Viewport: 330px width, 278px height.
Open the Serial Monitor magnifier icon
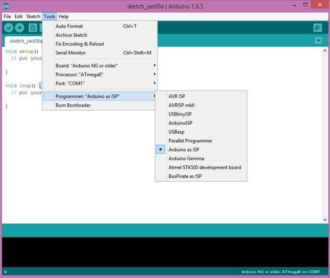coord(317,28)
